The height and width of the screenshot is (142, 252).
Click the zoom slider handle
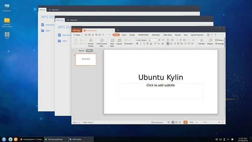pos(205,122)
